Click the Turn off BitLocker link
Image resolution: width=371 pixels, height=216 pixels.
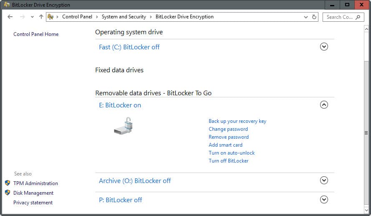[x=228, y=160]
